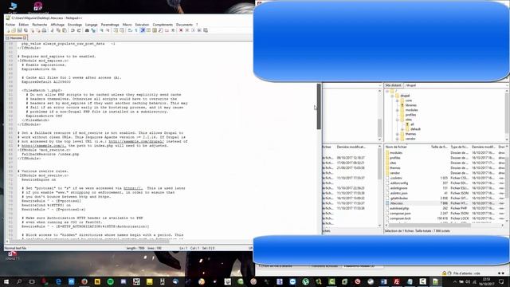Click the New file icon in Notepad++ toolbar
Viewport: 510px width, 287px height.
8,30
